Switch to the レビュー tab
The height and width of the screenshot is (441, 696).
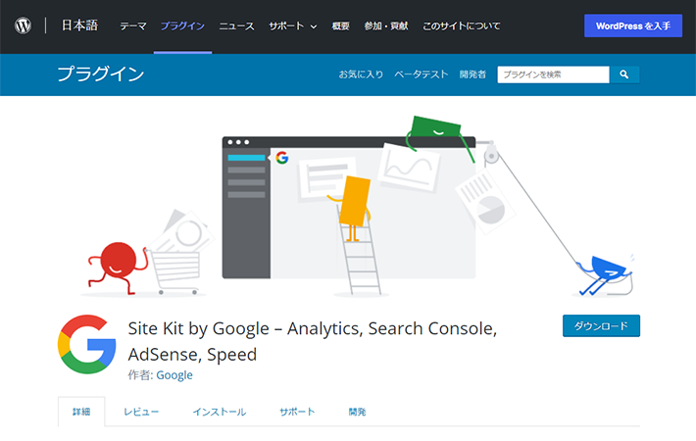point(141,413)
